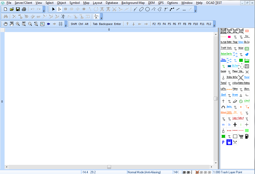Select the airplane symbol in palette
This screenshot has height=174, width=255.
pyautogui.click(x=235, y=125)
